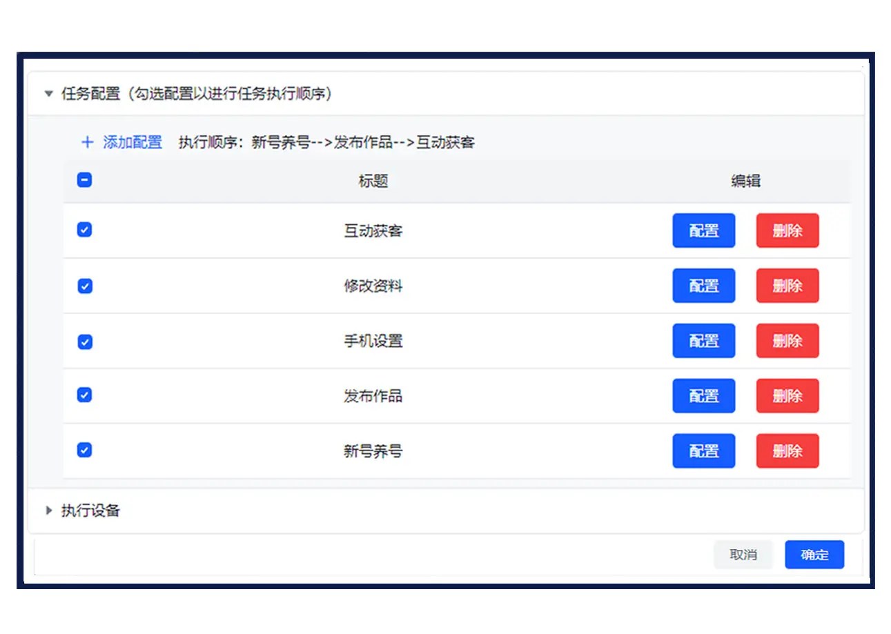This screenshot has height=634, width=891.
Task: Click the indeterminate select-all checkbox in table header
Action: pos(84,179)
